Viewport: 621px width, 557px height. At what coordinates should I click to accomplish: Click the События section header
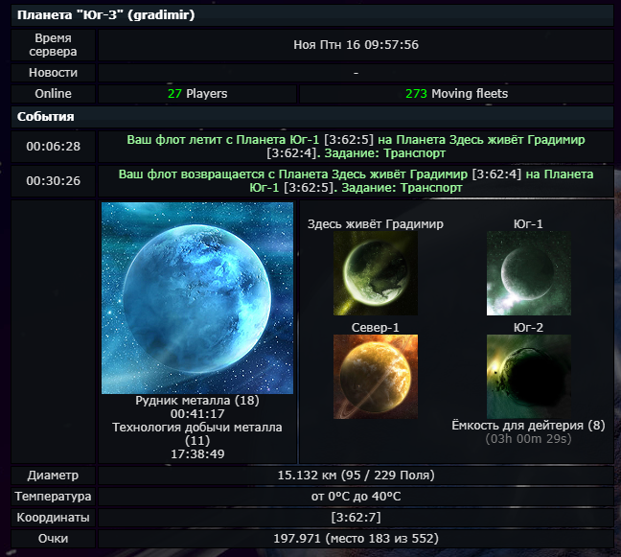coord(46,117)
